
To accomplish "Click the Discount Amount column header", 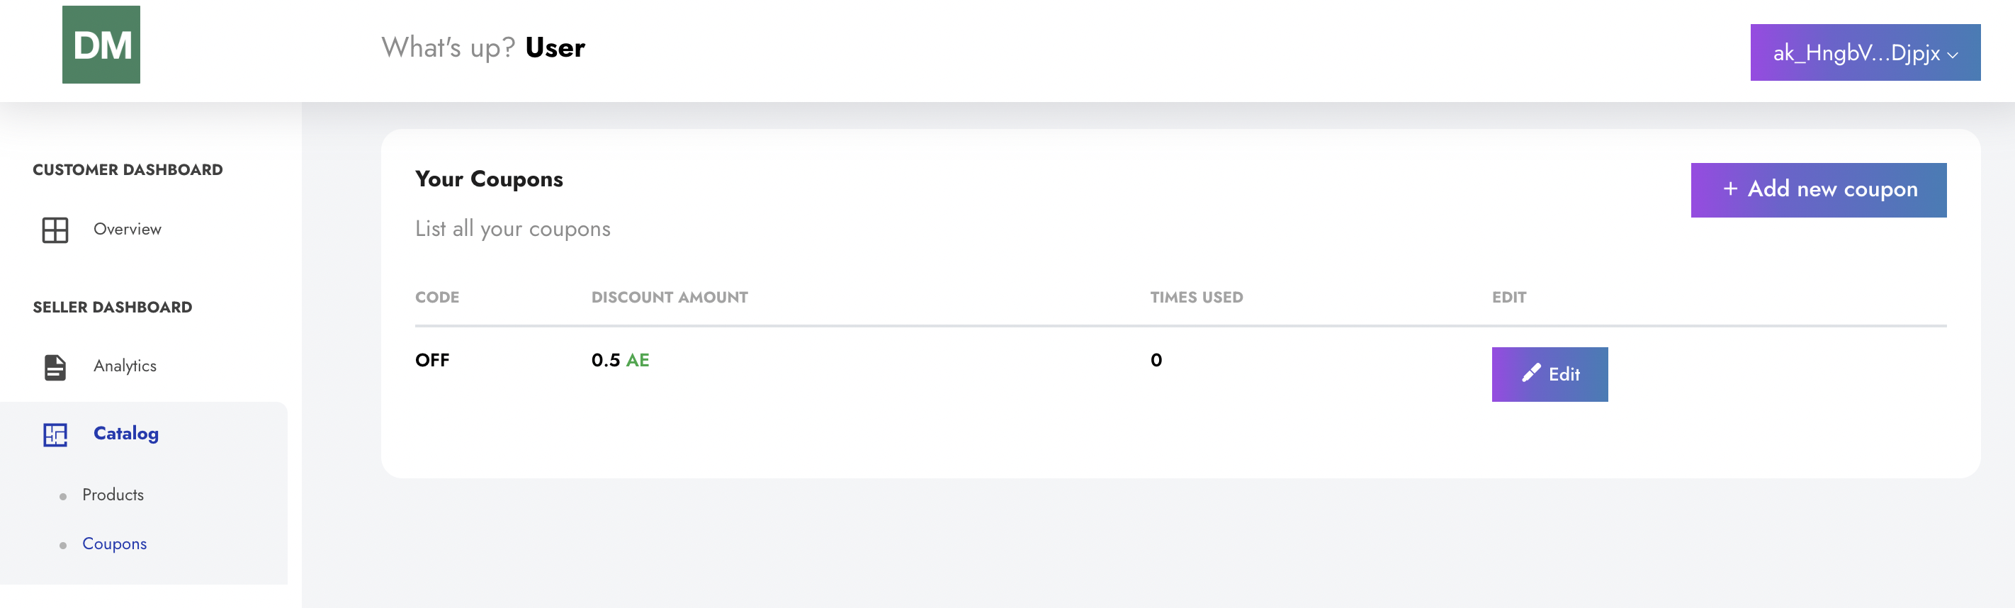I will tap(669, 298).
